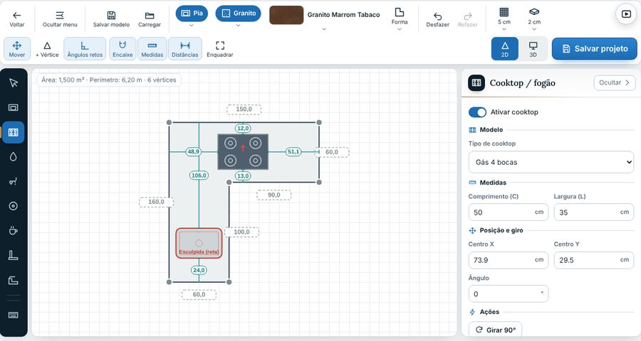641x341 pixels.
Task: Undo with the Desfazer arrow
Action: coord(437,19)
